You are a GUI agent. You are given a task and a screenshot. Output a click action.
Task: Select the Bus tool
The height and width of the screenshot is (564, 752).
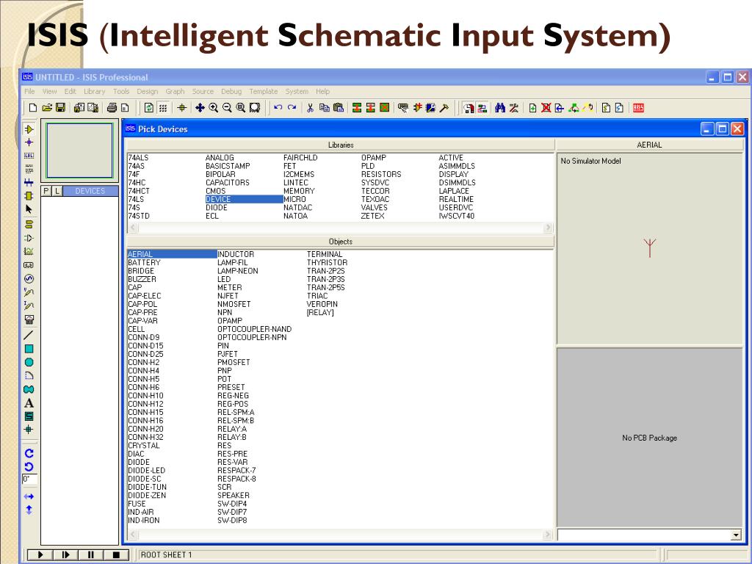pos(29,182)
